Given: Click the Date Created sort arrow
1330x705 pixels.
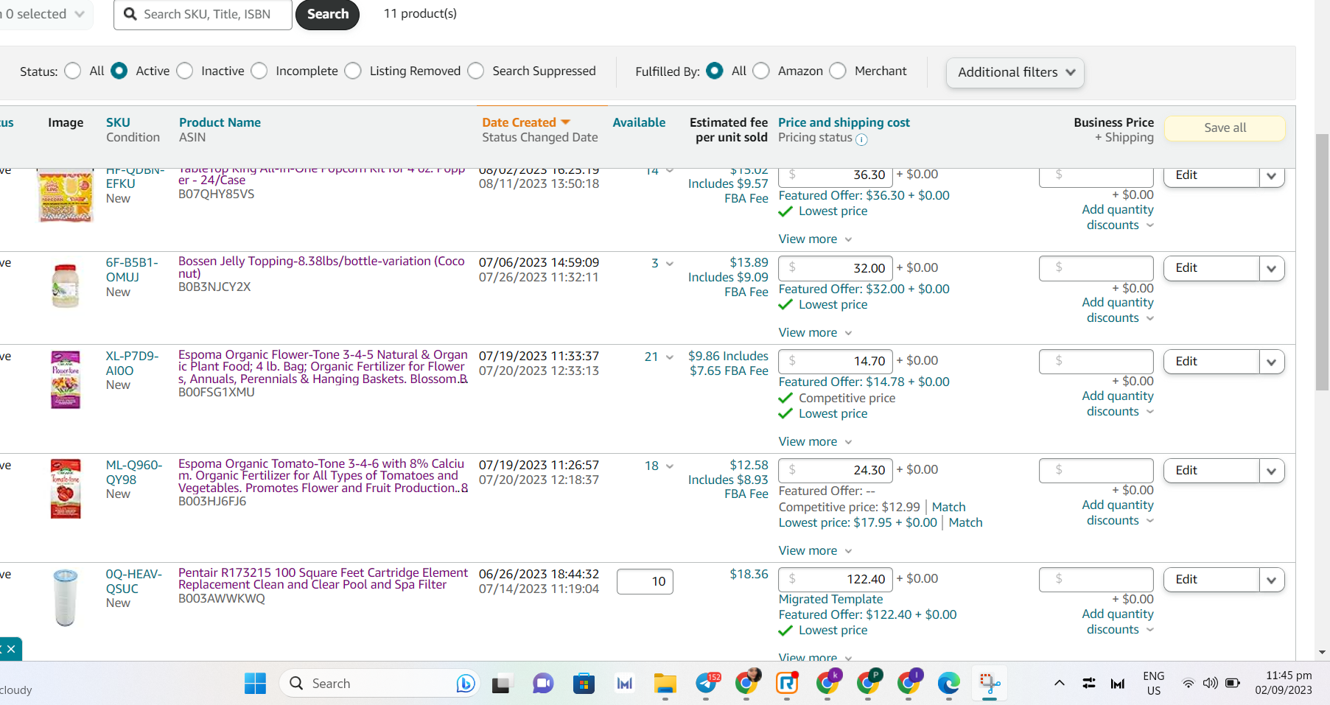Looking at the screenshot, I should [566, 122].
